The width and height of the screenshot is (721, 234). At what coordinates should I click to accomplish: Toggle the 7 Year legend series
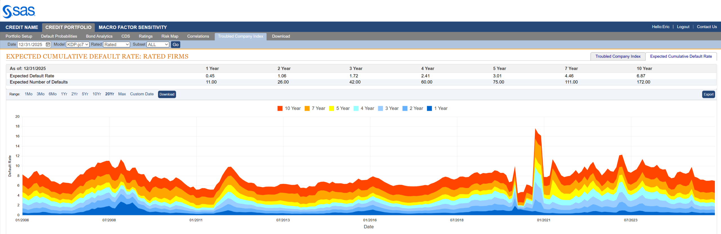(x=315, y=109)
